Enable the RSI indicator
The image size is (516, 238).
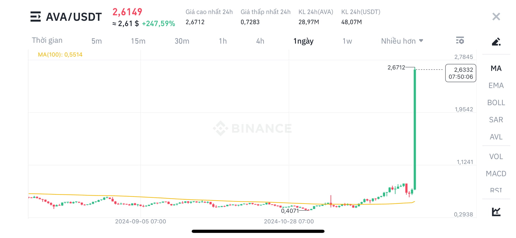coord(496,190)
